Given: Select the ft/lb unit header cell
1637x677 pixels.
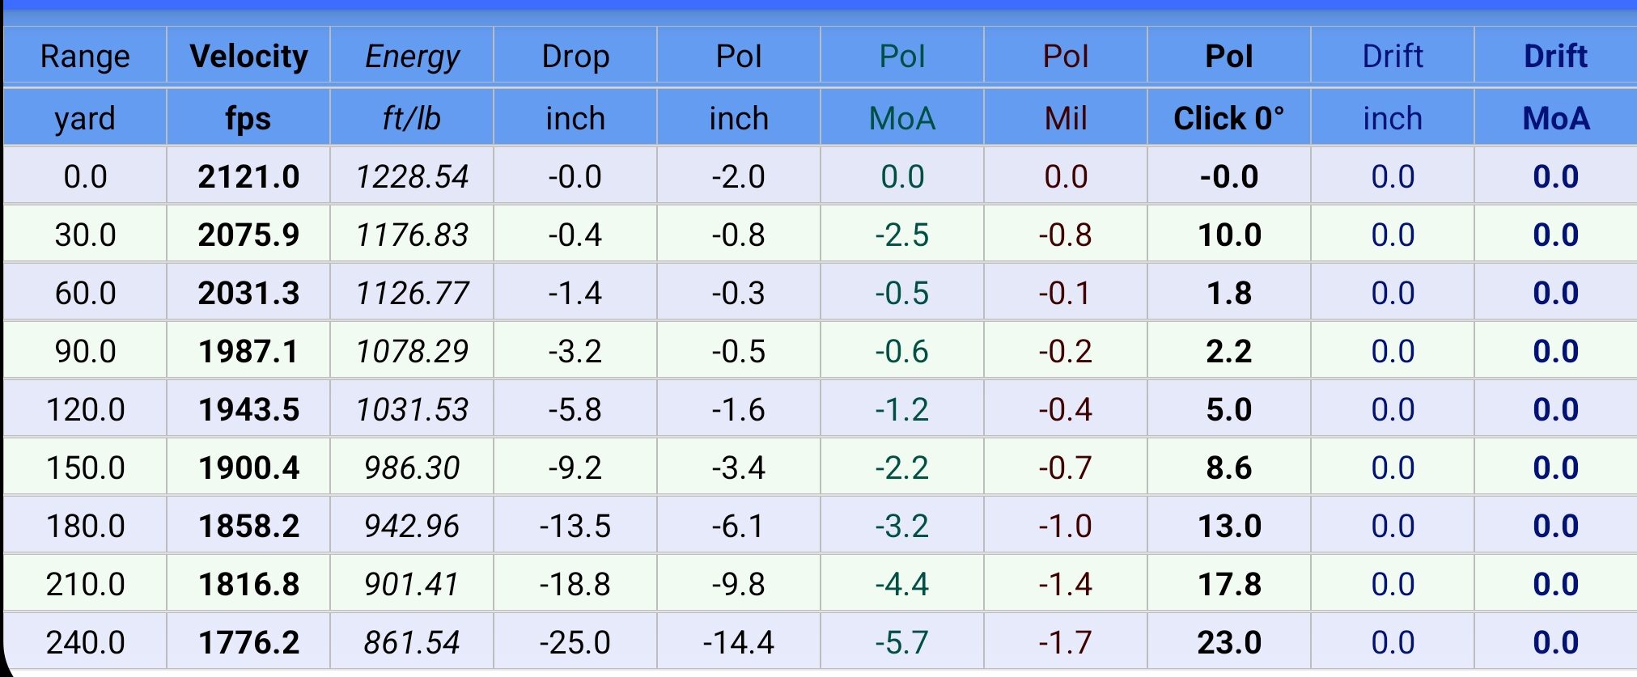Looking at the screenshot, I should tap(412, 118).
